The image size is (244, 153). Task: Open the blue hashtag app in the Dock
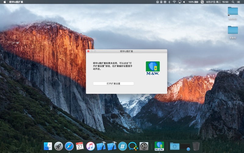pos(122,146)
